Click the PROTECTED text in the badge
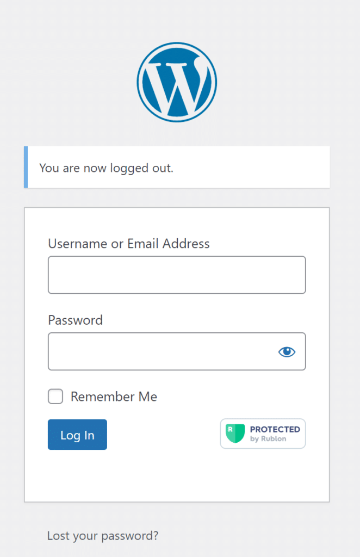Screen dimensions: 360x557 (275, 430)
